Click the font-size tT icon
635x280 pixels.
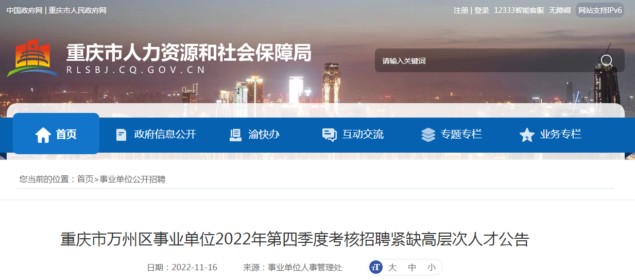coord(376,267)
